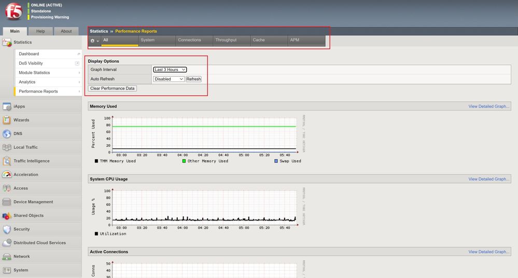
Task: Open the iApps section icon
Action: tap(7, 106)
